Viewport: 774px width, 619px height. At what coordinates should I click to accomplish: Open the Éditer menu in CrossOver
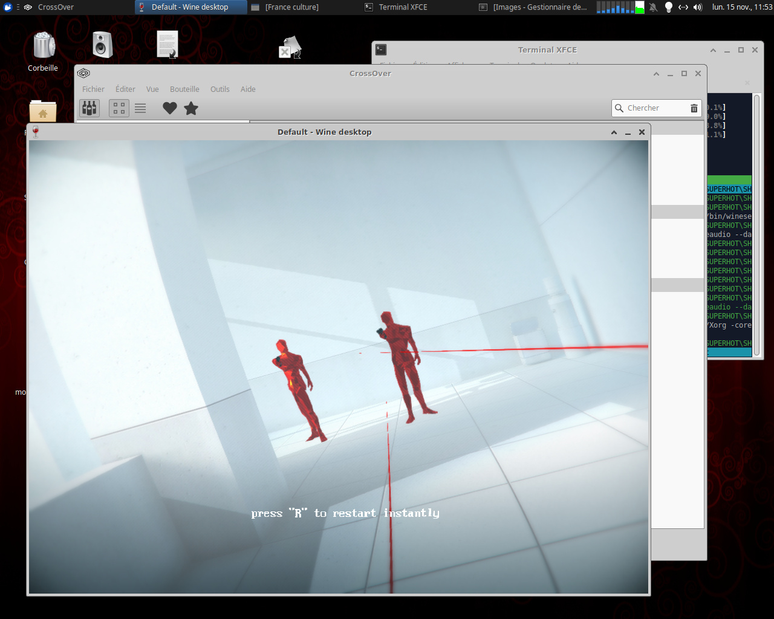pos(125,89)
